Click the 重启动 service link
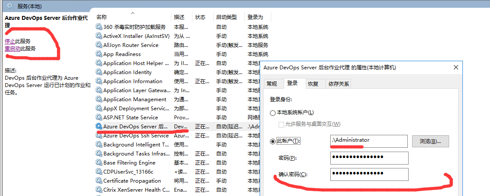This screenshot has height=196, width=490. pyautogui.click(x=12, y=49)
